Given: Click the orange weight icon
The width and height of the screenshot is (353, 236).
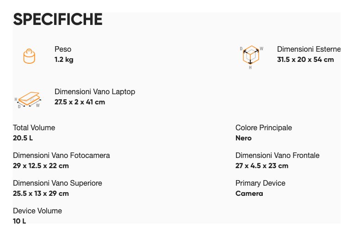Looking at the screenshot, I should pos(29,56).
